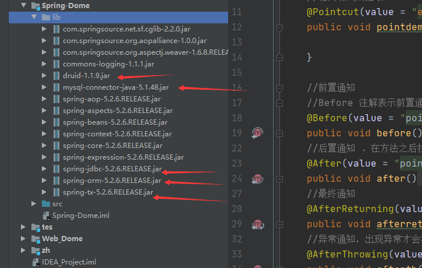Click the src source folder icon

pyautogui.click(x=46, y=204)
